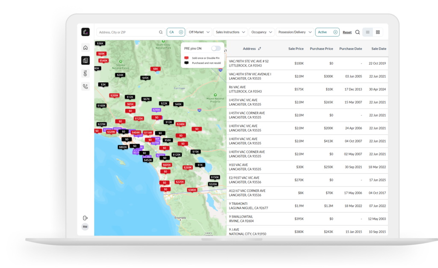This screenshot has height=268, width=438.
Task: Open the Sales Instructions dropdown
Action: [x=230, y=32]
